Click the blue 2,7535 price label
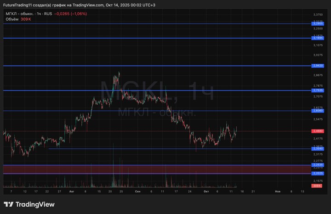 [318, 91]
